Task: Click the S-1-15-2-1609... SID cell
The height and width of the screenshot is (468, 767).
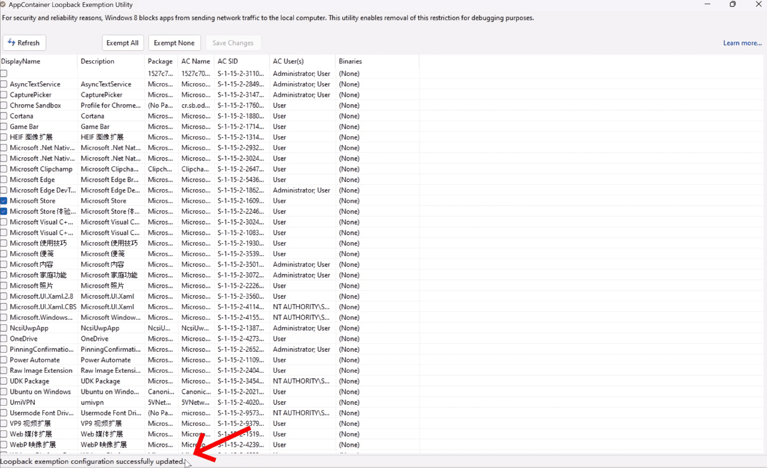Action: point(241,201)
